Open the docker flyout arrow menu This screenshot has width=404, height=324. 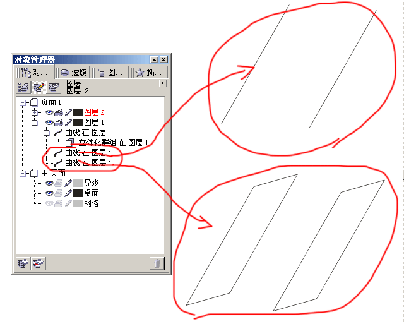pyautogui.click(x=162, y=83)
